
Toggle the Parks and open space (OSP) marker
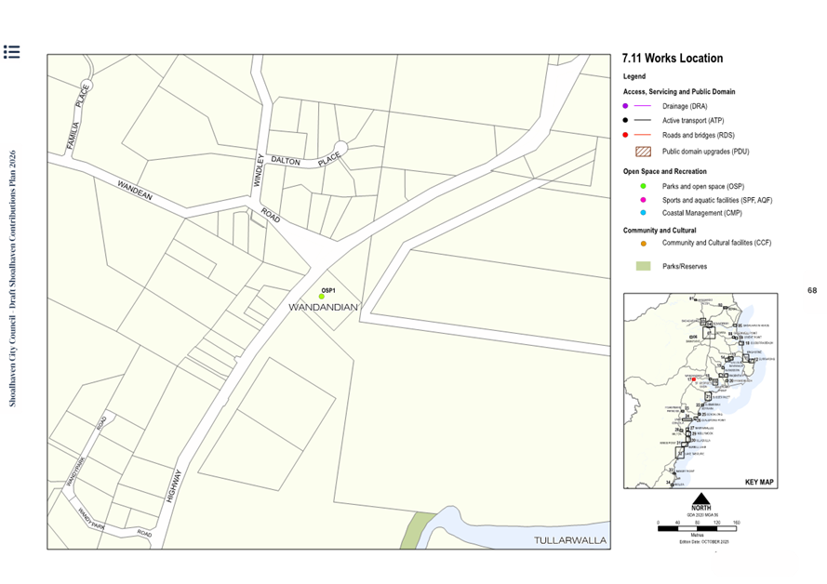click(x=643, y=186)
